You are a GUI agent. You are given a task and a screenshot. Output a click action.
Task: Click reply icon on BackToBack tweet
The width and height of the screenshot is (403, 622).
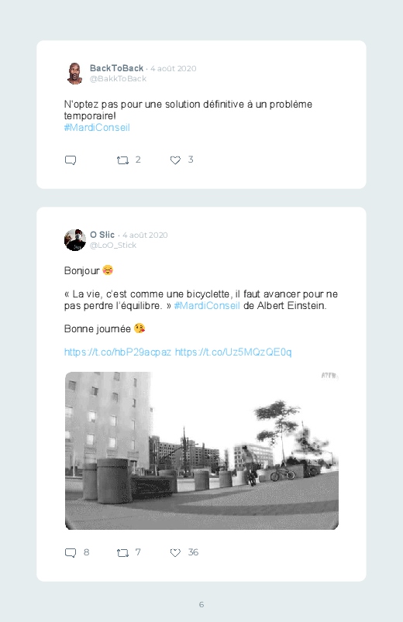pyautogui.click(x=71, y=160)
